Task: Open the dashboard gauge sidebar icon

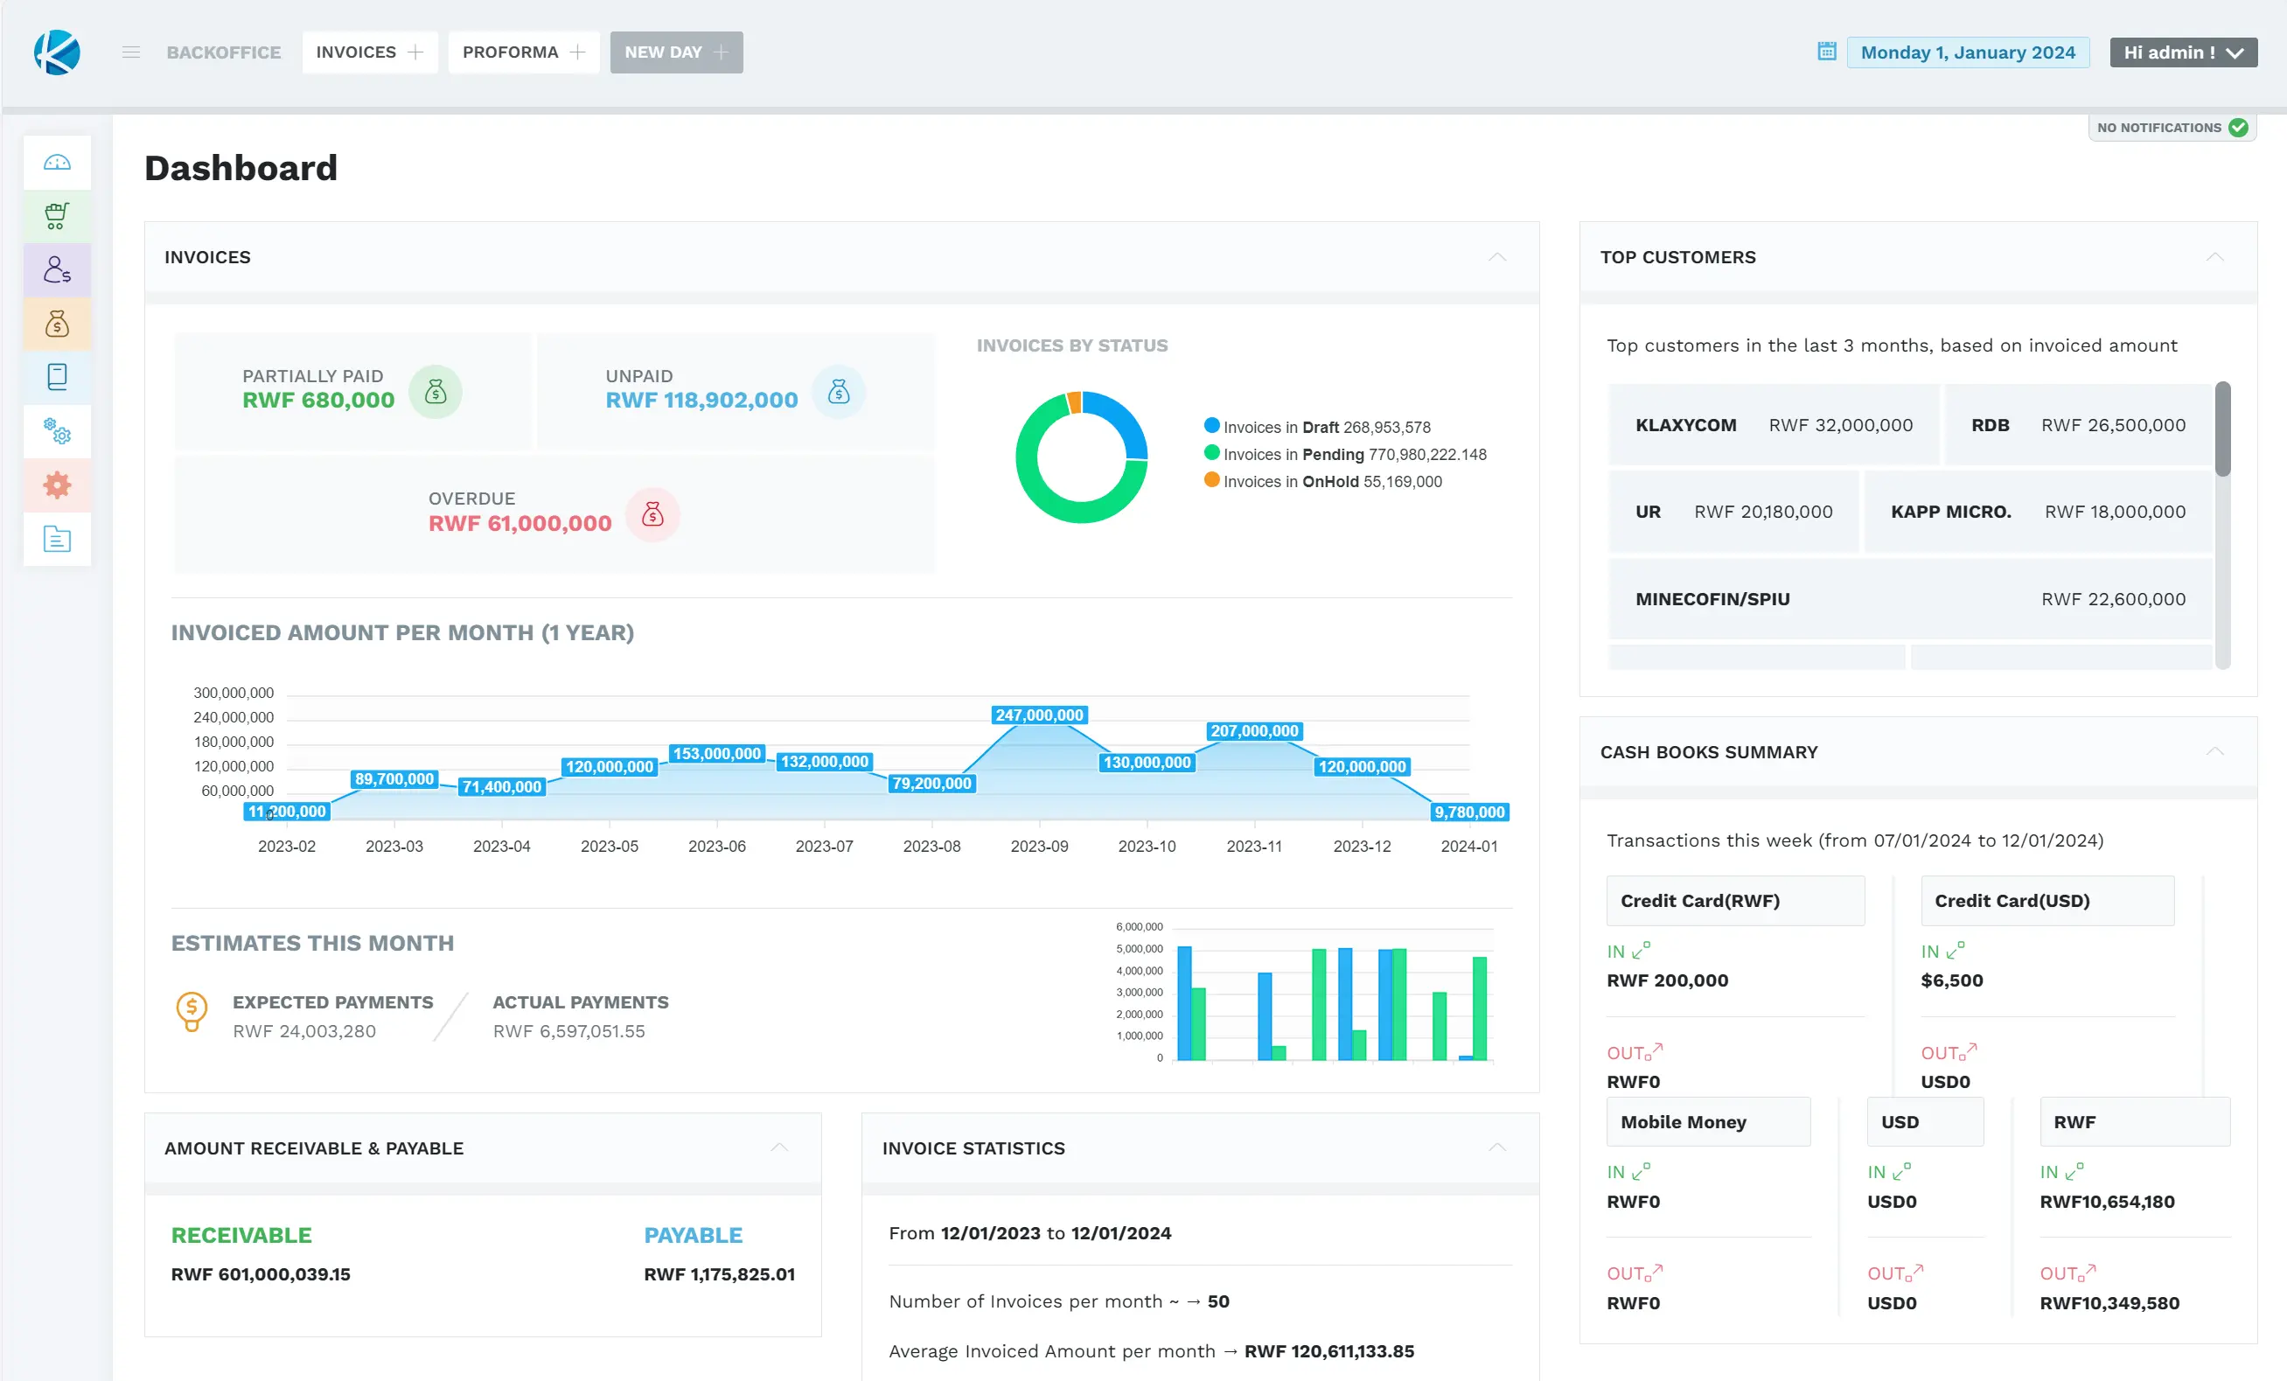Action: click(x=57, y=163)
